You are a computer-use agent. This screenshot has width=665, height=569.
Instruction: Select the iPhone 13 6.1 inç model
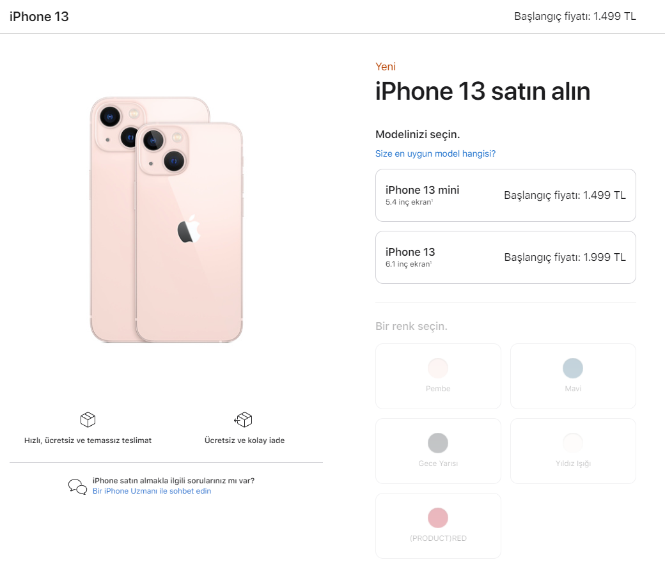(x=506, y=258)
